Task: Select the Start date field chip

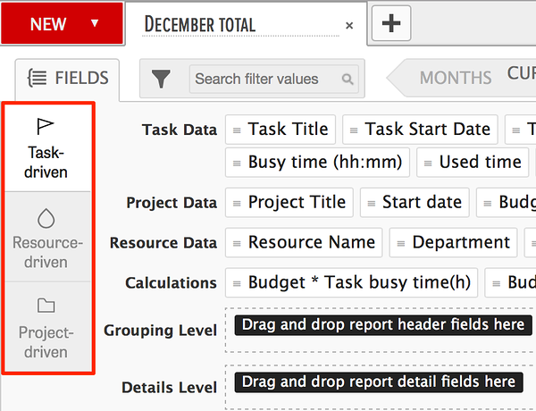Action: [415, 203]
